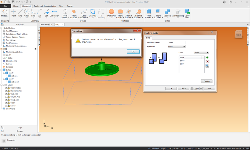Switch to the Home ribbon tab
This screenshot has height=150, width=250.
point(16,6)
